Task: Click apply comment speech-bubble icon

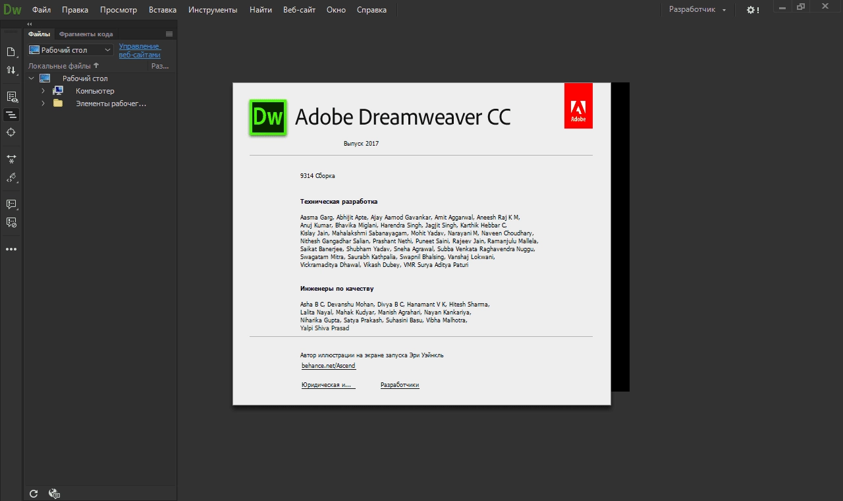Action: click(11, 204)
